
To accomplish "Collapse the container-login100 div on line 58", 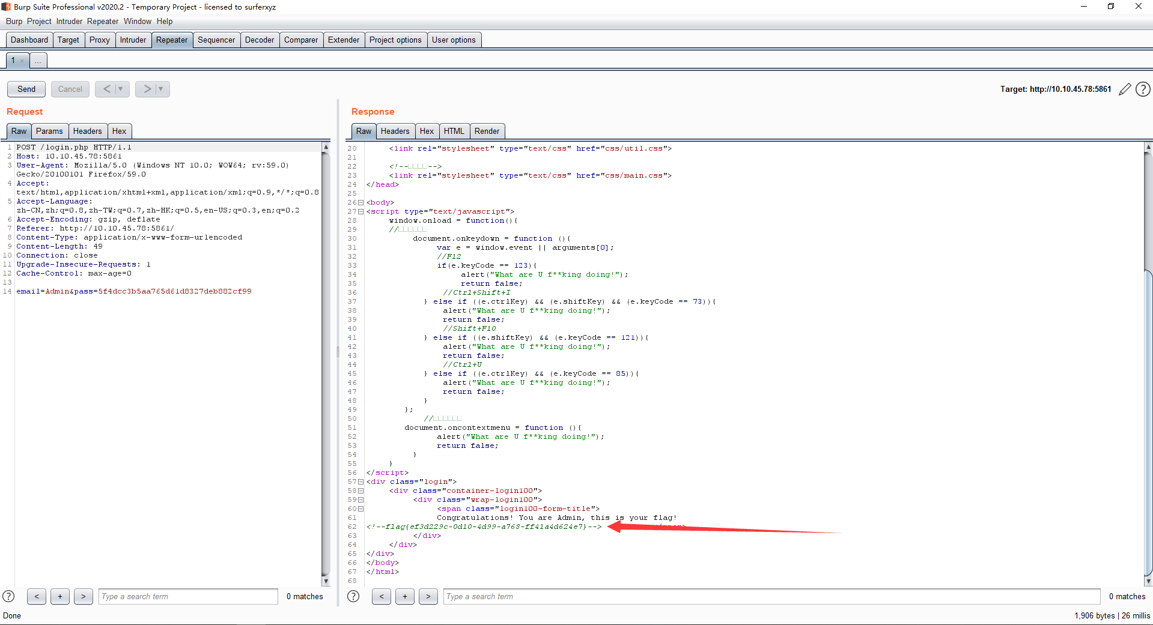I will (361, 491).
